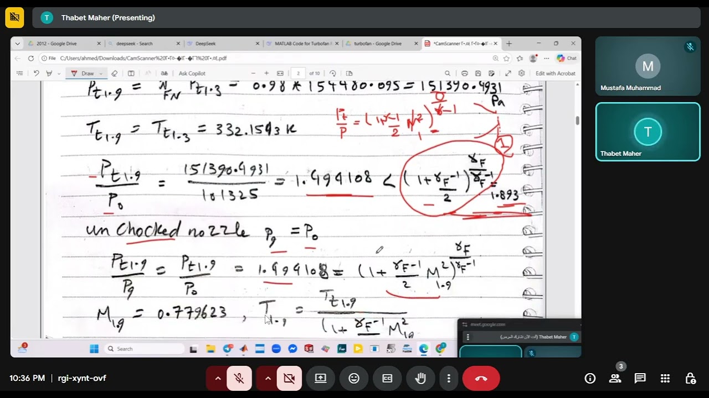
Task: Switch to the 2012 - Google Drive tab
Action: [65, 44]
